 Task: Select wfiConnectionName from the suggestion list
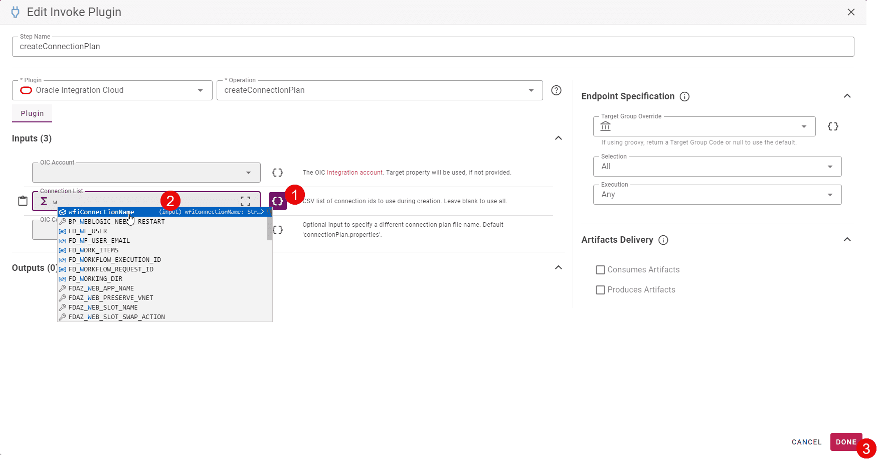tap(100, 212)
